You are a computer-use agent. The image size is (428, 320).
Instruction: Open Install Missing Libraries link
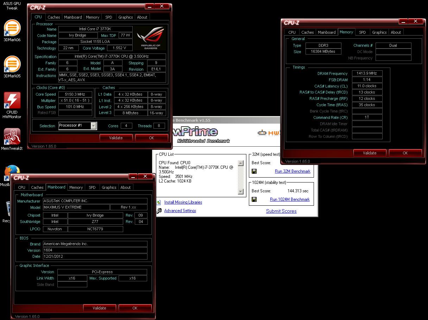click(x=183, y=202)
